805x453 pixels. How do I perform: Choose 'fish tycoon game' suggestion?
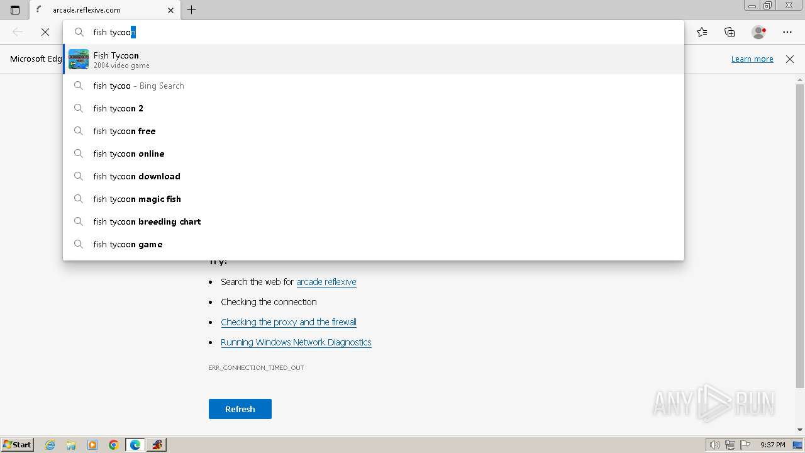(x=374, y=244)
